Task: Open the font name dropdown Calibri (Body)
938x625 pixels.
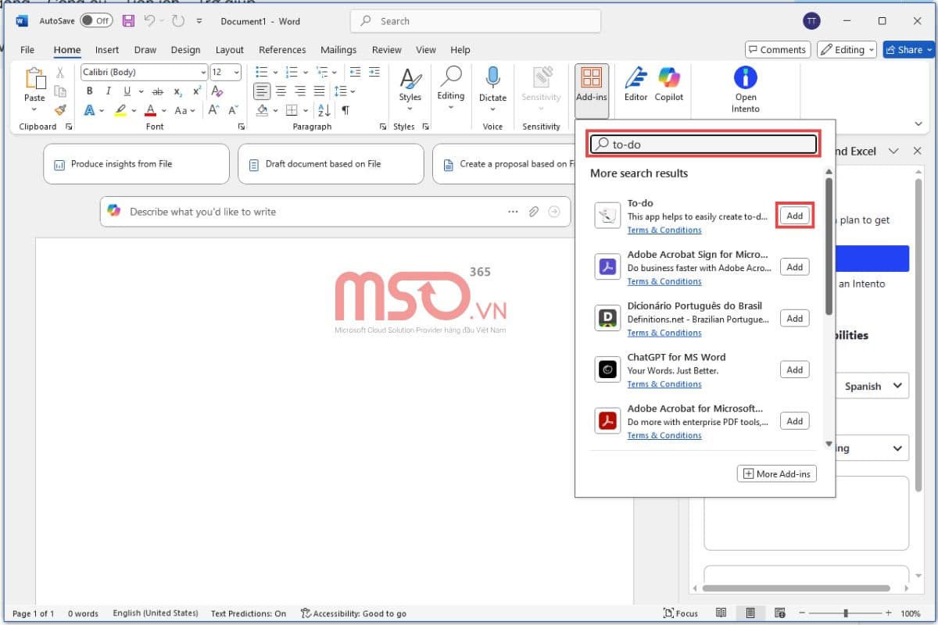Action: (x=203, y=73)
